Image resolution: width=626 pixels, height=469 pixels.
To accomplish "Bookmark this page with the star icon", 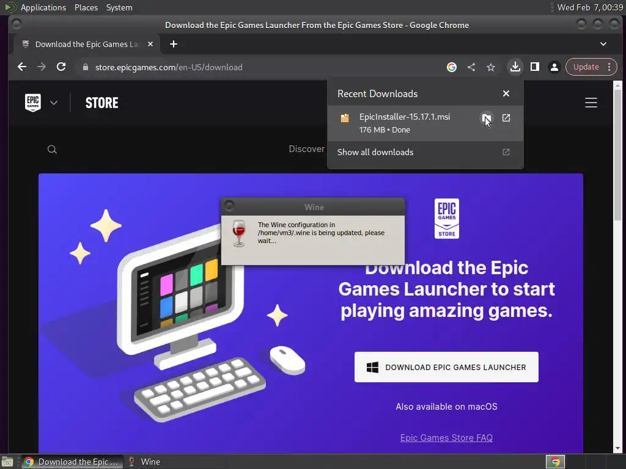I will point(491,67).
